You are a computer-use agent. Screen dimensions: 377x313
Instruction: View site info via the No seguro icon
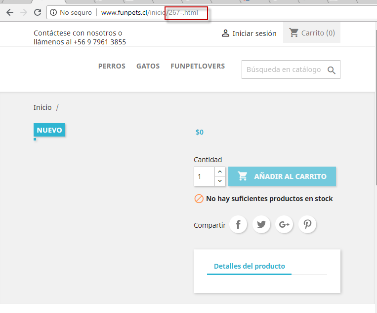click(x=53, y=12)
